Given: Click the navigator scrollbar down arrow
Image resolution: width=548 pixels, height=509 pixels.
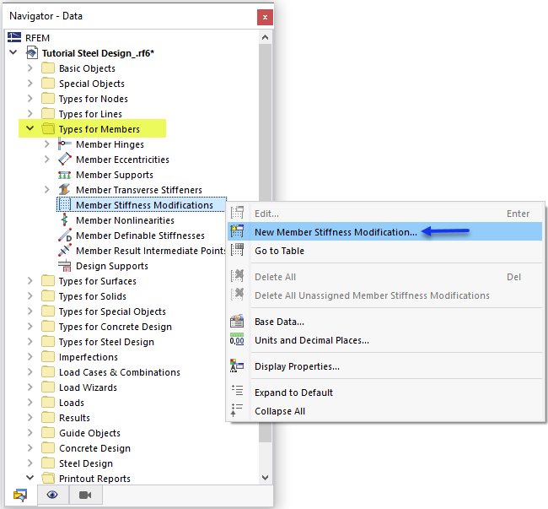Looking at the screenshot, I should (266, 477).
